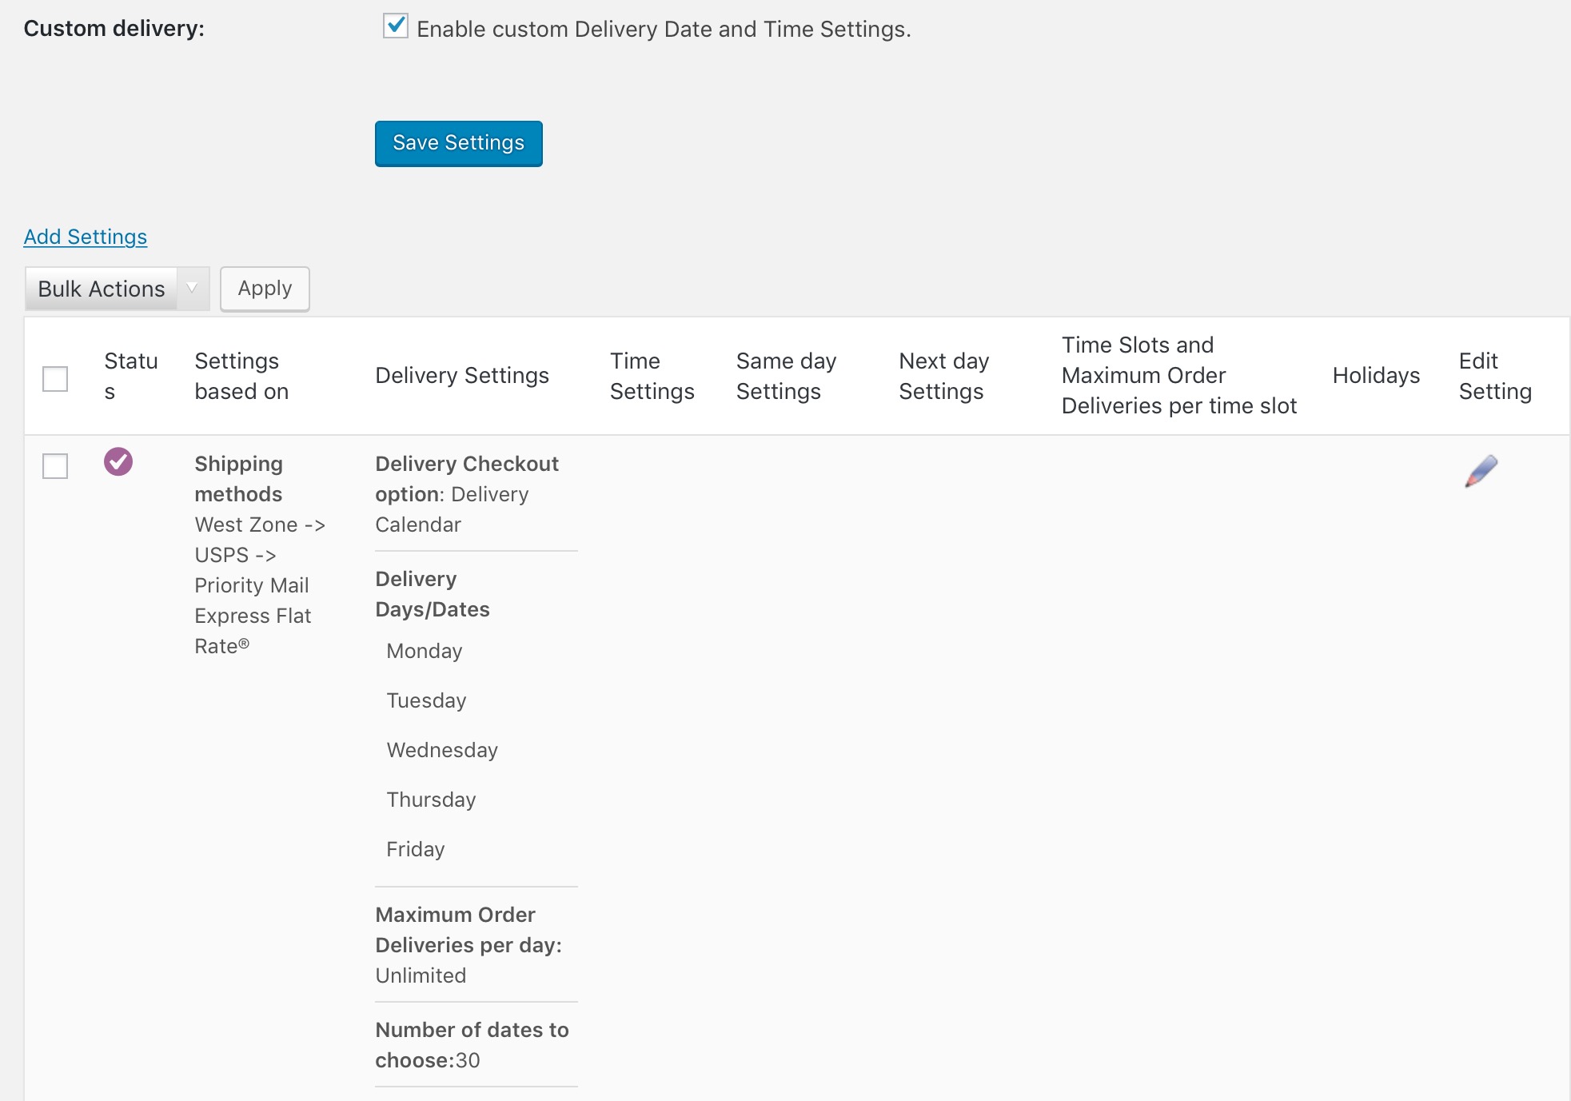Click the Time Settings column header
The width and height of the screenshot is (1571, 1101).
651,376
